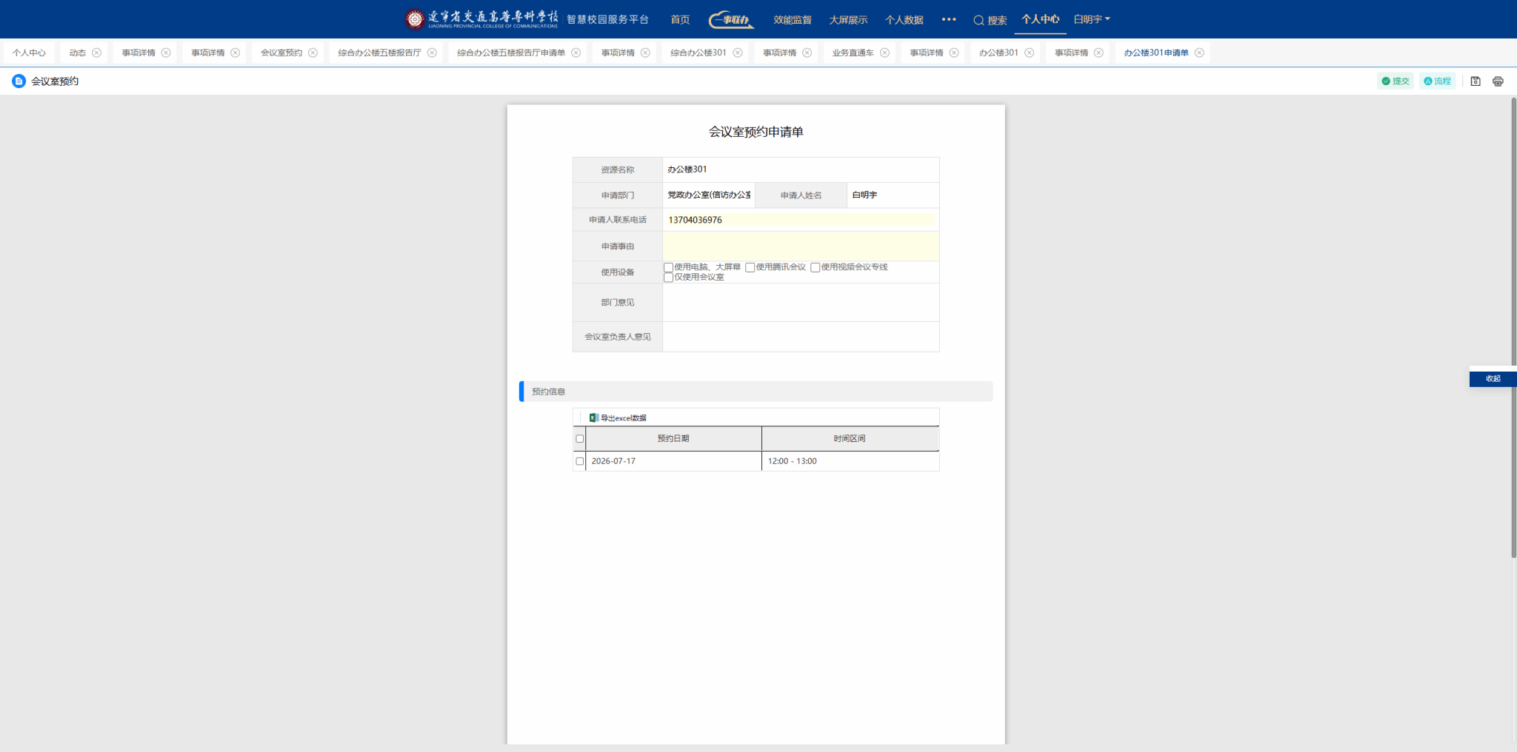Switch to the 综合办公楼五楼报告厅 tab

pos(379,53)
